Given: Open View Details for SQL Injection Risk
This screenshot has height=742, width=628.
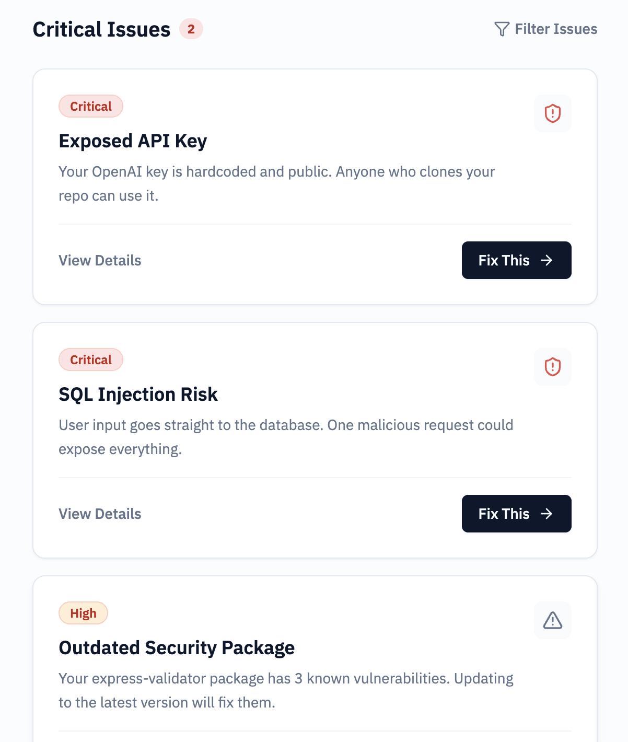Looking at the screenshot, I should pyautogui.click(x=100, y=514).
